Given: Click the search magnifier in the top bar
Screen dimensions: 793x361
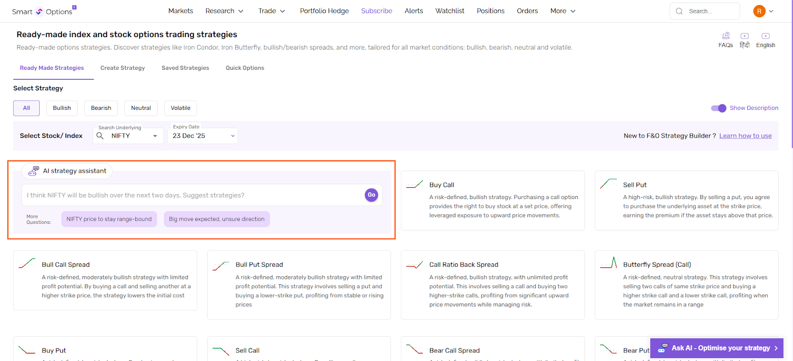Looking at the screenshot, I should point(679,11).
